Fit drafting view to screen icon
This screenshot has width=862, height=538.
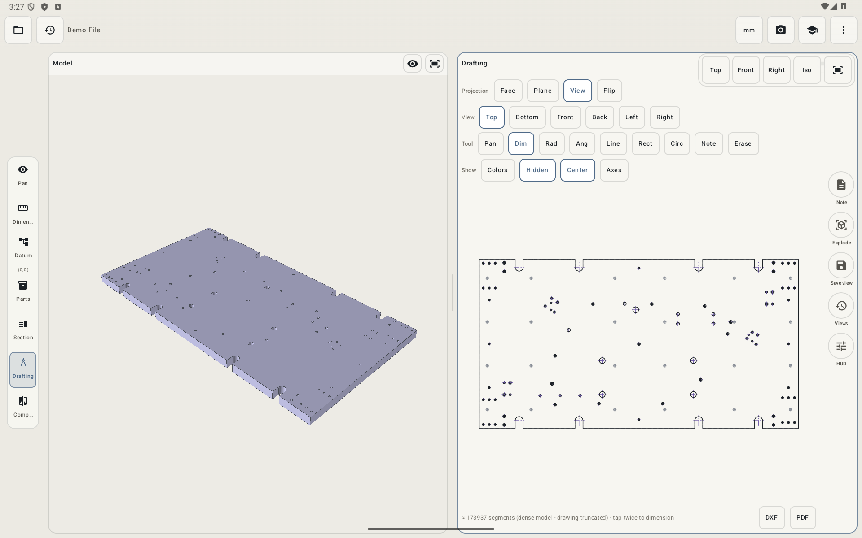[x=838, y=70]
